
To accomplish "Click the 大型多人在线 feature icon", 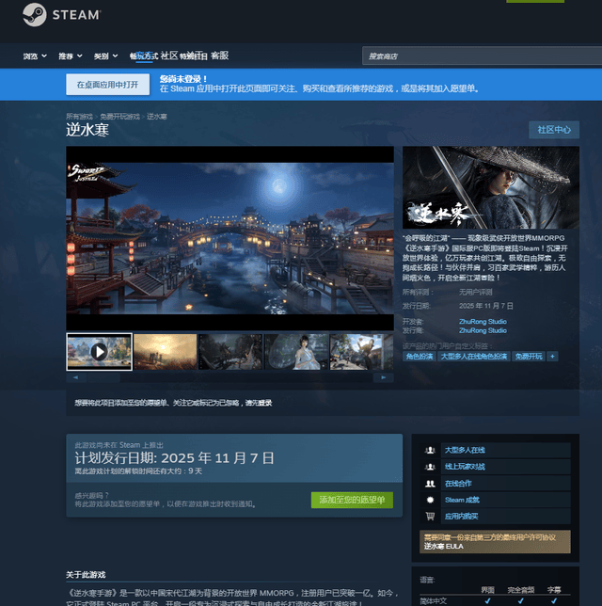I will [x=430, y=450].
